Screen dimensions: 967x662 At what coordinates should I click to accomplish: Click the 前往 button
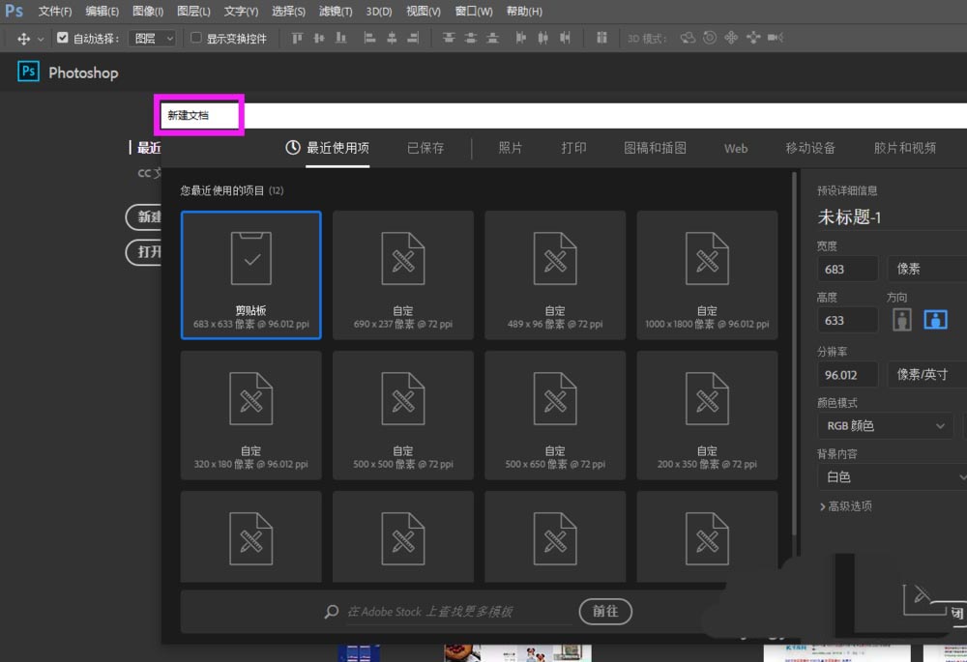(x=604, y=612)
